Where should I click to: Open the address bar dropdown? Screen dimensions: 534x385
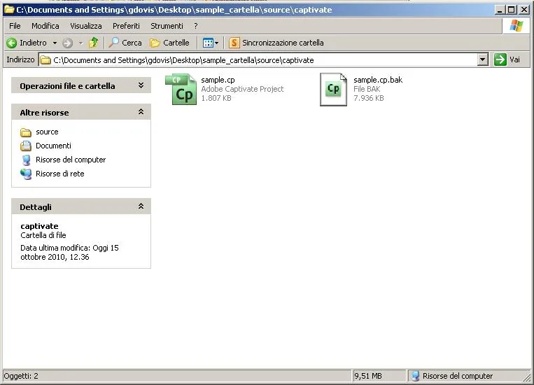tap(483, 59)
